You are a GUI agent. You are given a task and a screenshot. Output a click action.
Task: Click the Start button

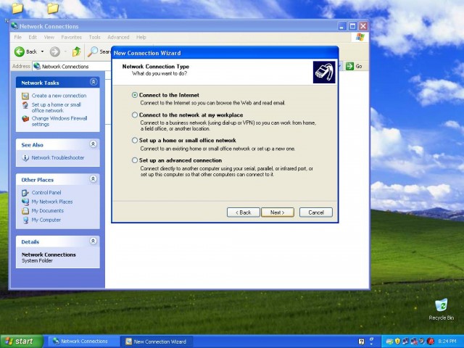21,341
